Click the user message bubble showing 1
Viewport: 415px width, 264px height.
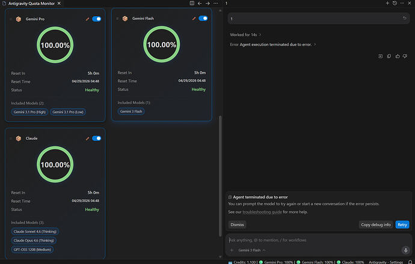[x=318, y=19]
